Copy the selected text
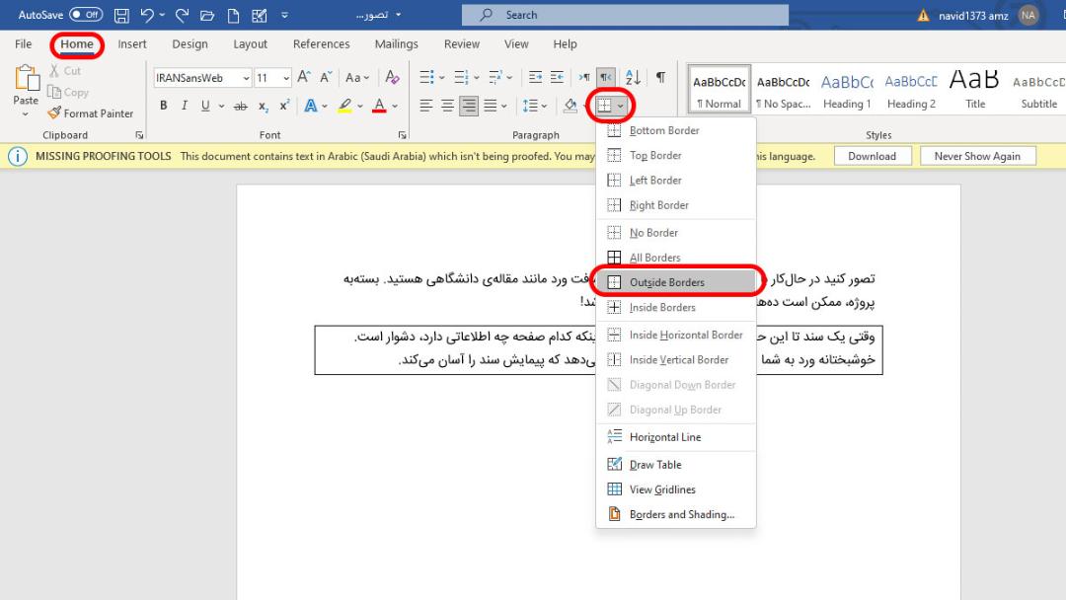 pos(68,92)
